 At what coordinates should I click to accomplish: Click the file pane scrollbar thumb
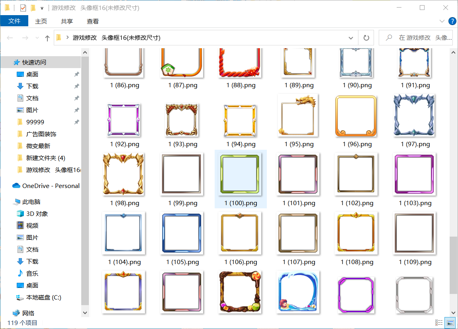(x=453, y=265)
